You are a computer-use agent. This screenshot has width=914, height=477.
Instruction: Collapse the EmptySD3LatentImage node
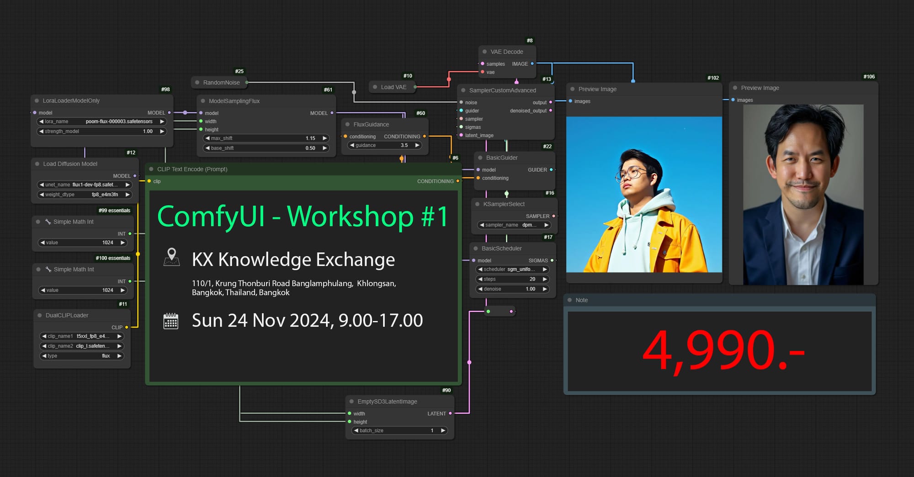tap(352, 402)
